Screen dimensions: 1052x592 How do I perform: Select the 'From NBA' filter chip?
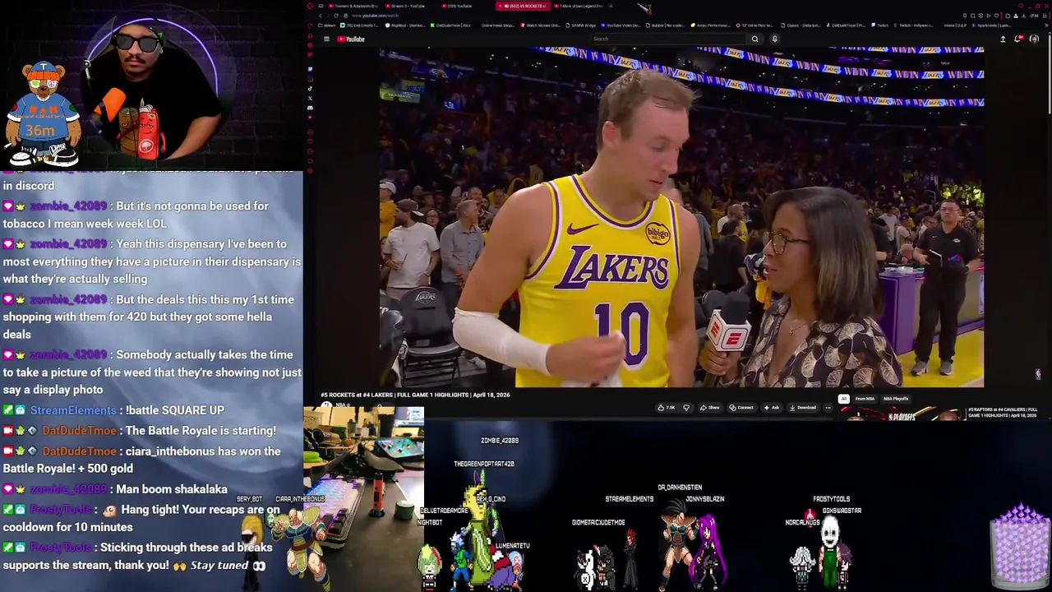tap(865, 399)
